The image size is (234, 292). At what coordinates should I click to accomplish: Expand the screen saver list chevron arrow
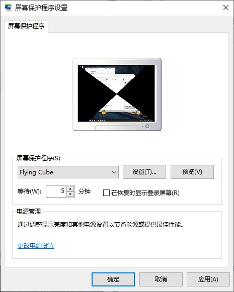coord(114,172)
